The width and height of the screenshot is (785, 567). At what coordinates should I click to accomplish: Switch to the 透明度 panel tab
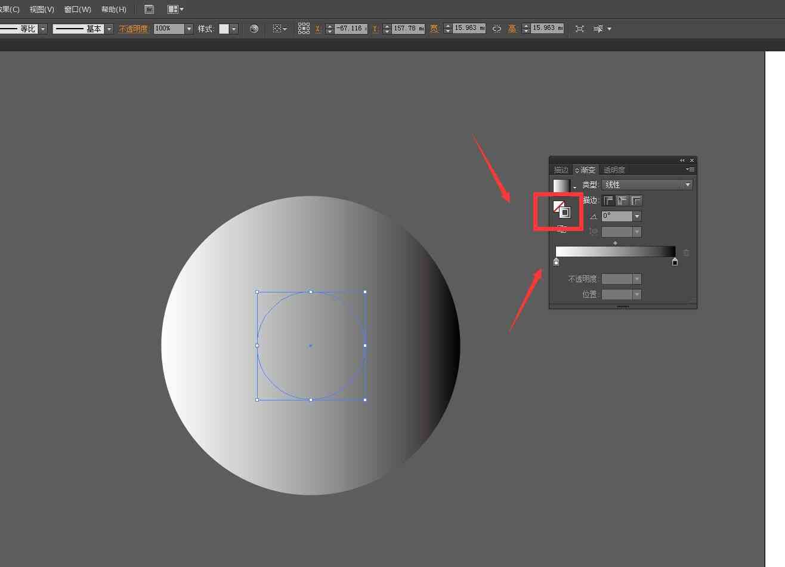point(614,170)
